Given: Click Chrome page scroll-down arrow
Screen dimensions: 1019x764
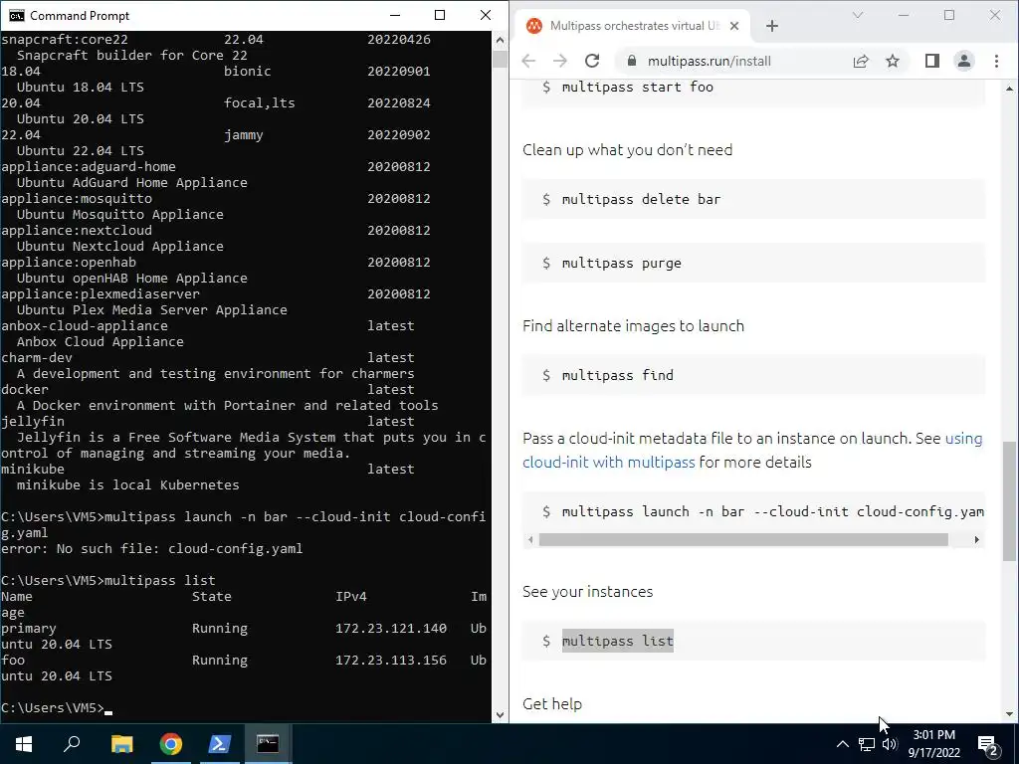Looking at the screenshot, I should (x=1009, y=714).
